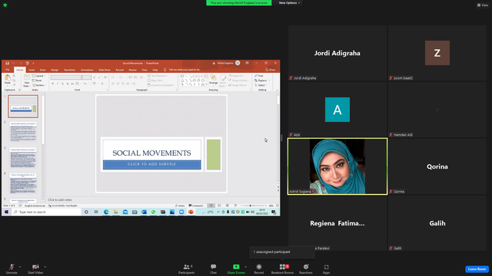Click Find in the Editing group

coord(259,76)
